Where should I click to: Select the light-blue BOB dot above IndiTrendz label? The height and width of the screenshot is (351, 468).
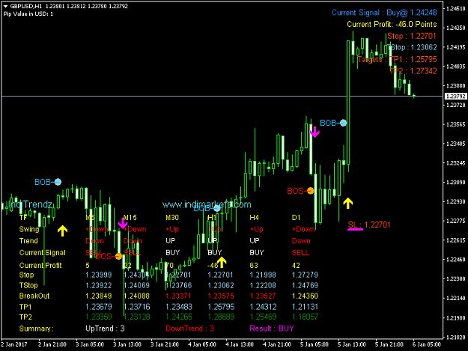[58, 182]
